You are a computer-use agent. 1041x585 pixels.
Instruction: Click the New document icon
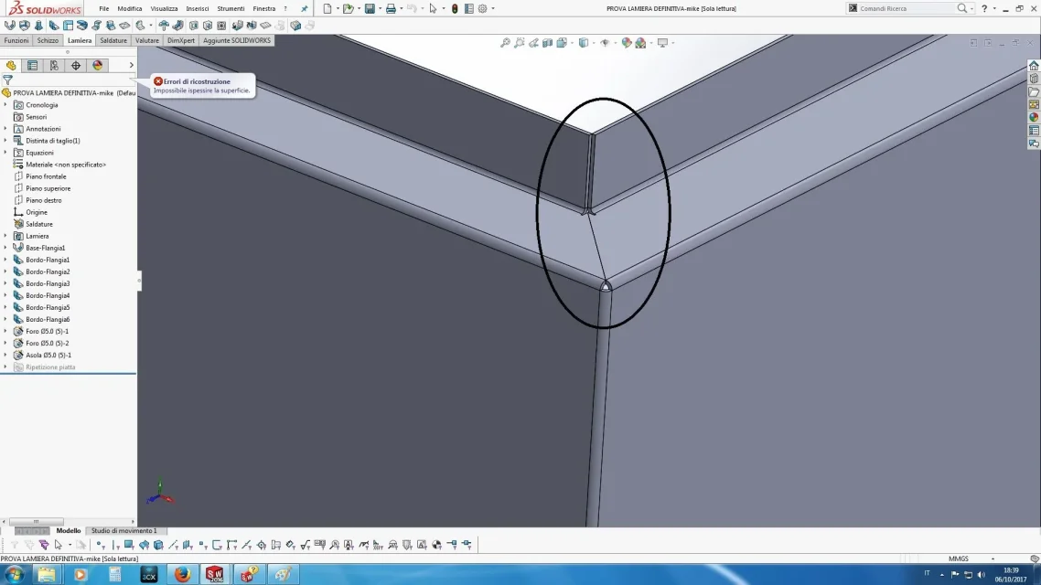click(327, 8)
